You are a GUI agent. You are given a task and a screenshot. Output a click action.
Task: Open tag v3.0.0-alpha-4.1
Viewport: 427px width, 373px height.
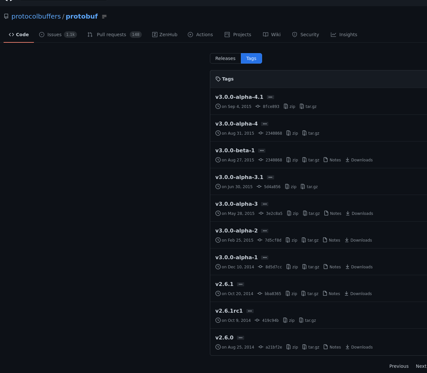click(239, 97)
